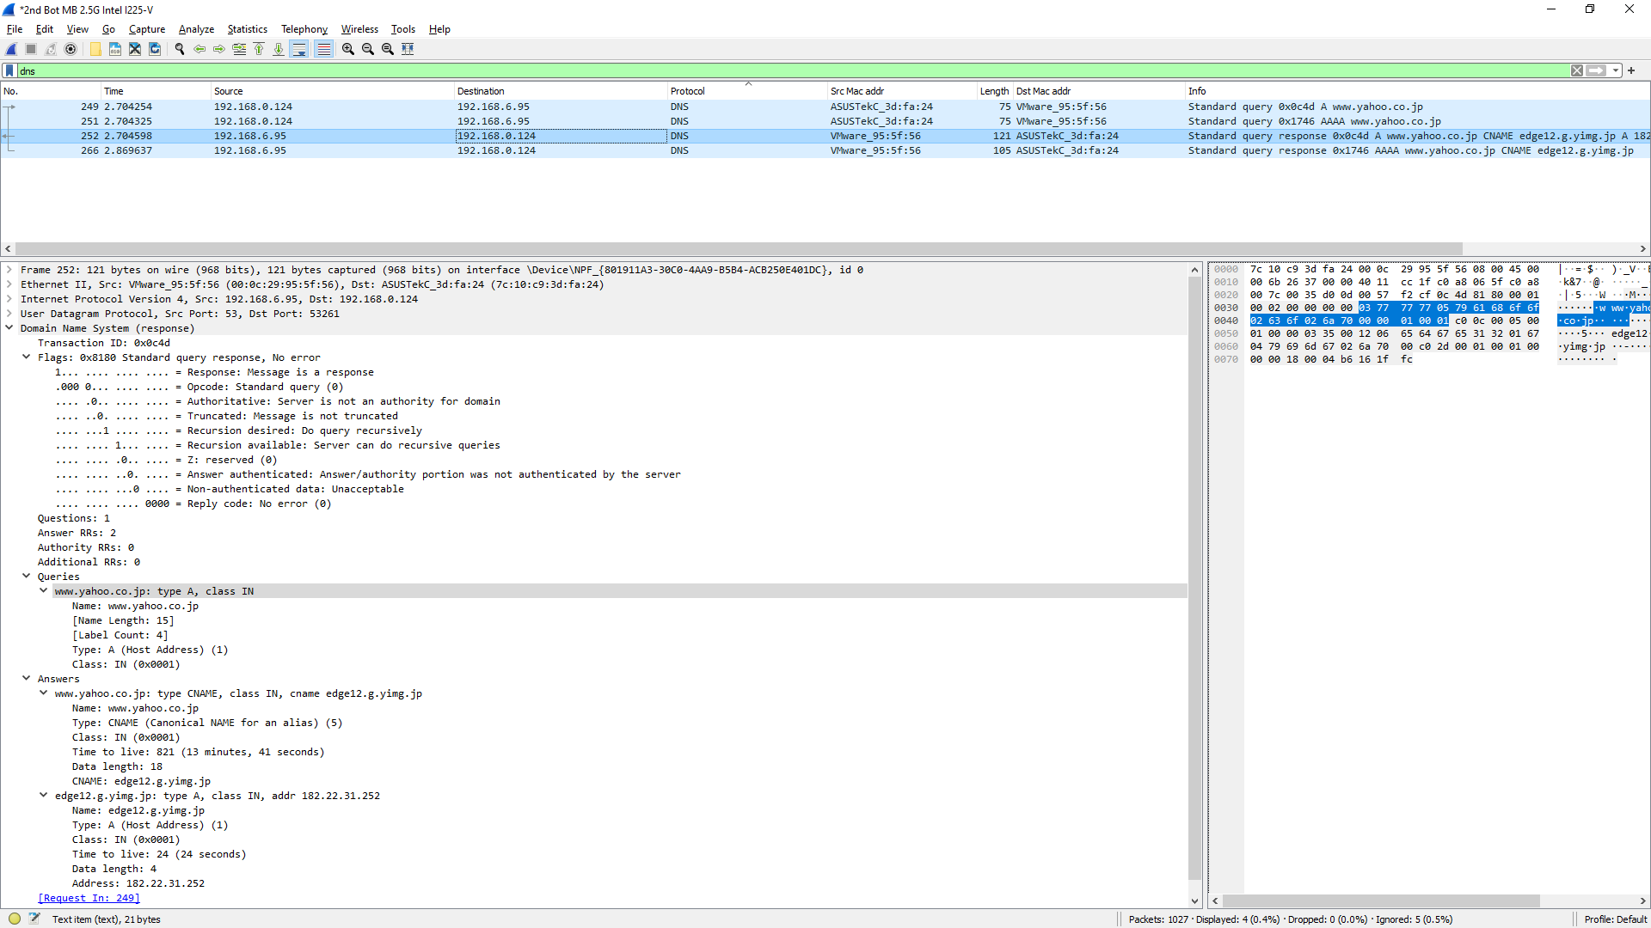
Task: Open the filter bookmarks dropdown
Action: pos(9,70)
